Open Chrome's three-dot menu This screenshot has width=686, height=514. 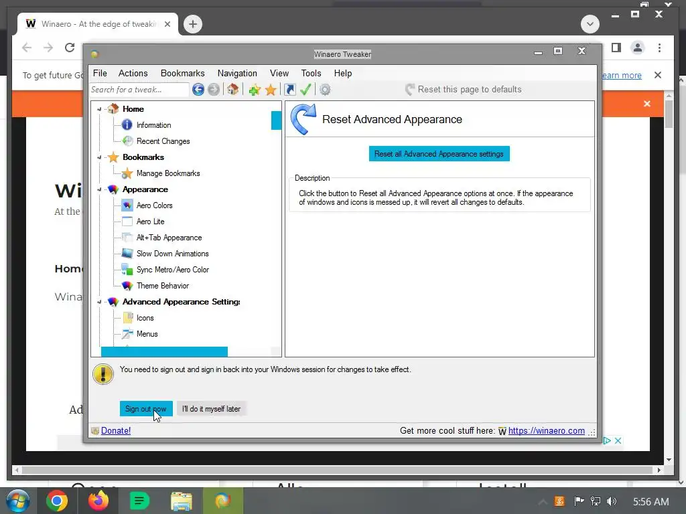(x=659, y=48)
